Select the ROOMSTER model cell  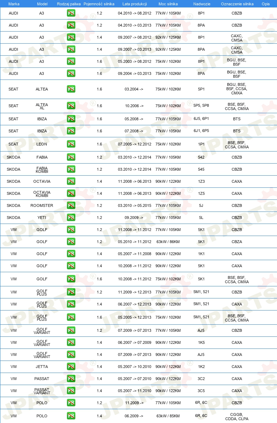(42, 205)
